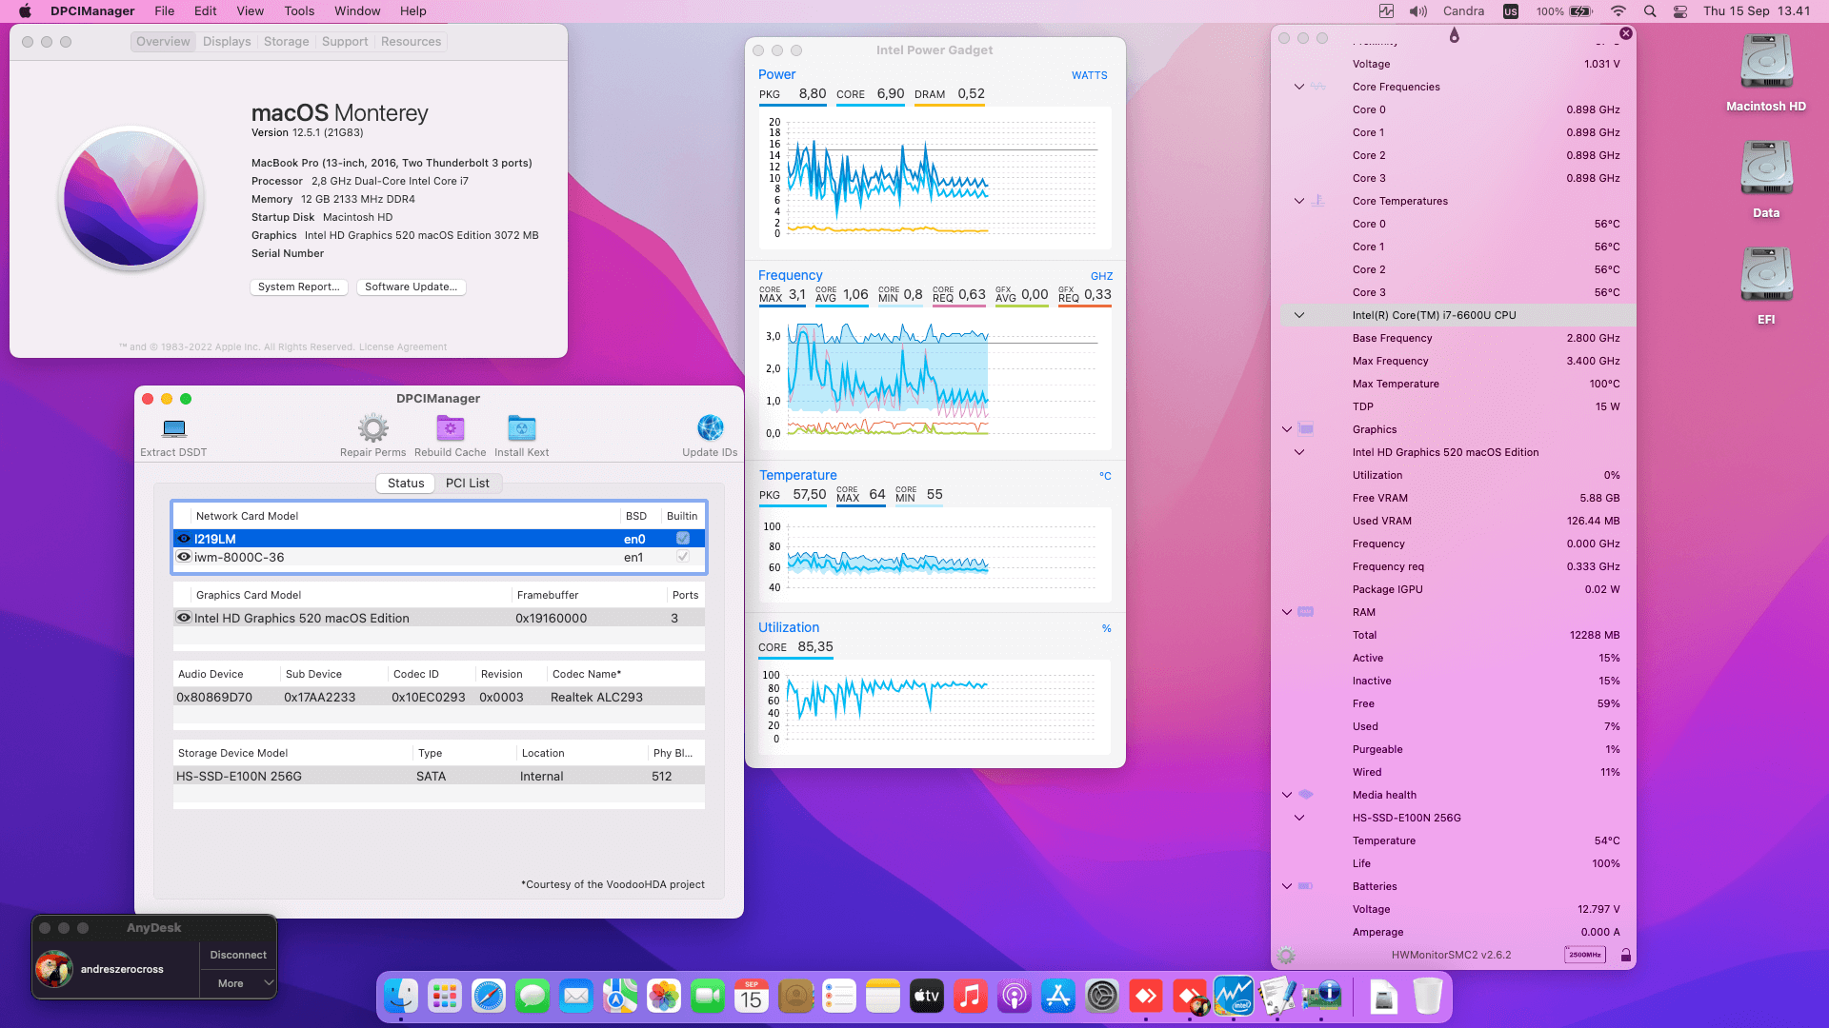Click Disconnect in AnyDesk panel
The image size is (1829, 1028).
238,955
